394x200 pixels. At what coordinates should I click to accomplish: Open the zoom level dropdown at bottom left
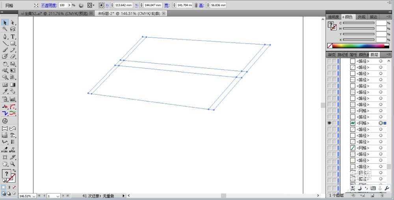[x=34, y=196]
